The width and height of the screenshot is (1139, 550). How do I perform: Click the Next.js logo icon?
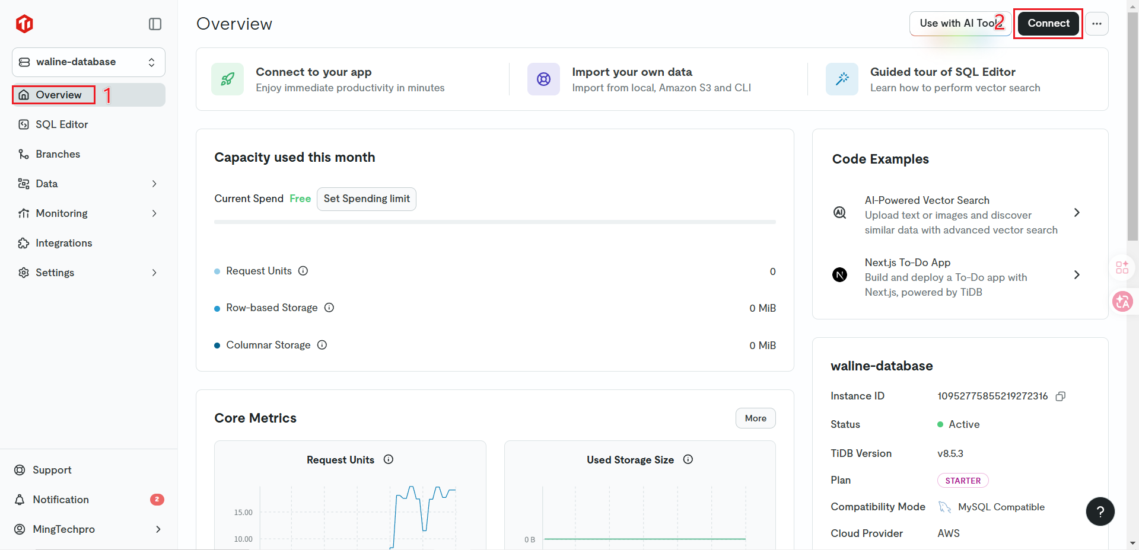[x=840, y=275]
